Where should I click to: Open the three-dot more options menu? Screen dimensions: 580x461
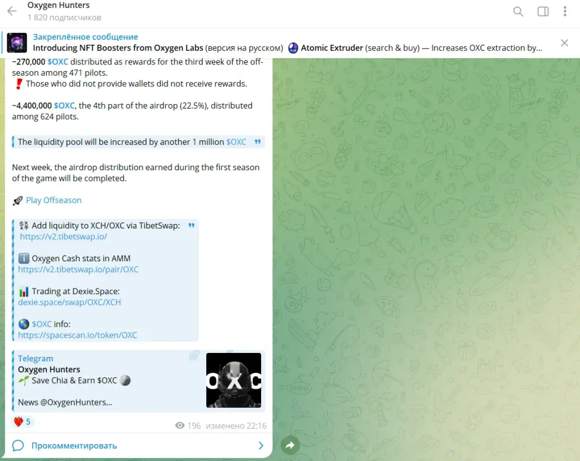(565, 11)
